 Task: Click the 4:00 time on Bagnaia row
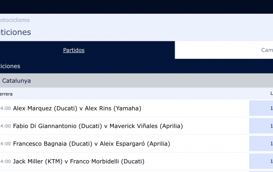click(5, 144)
